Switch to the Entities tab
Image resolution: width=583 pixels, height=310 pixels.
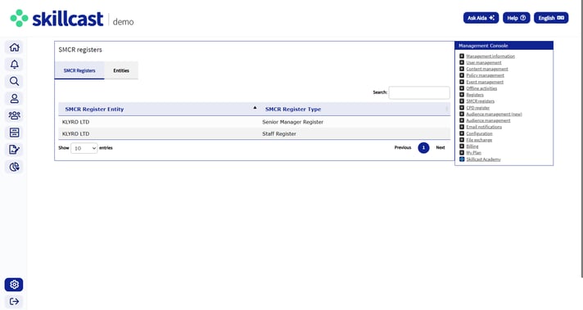tap(121, 70)
